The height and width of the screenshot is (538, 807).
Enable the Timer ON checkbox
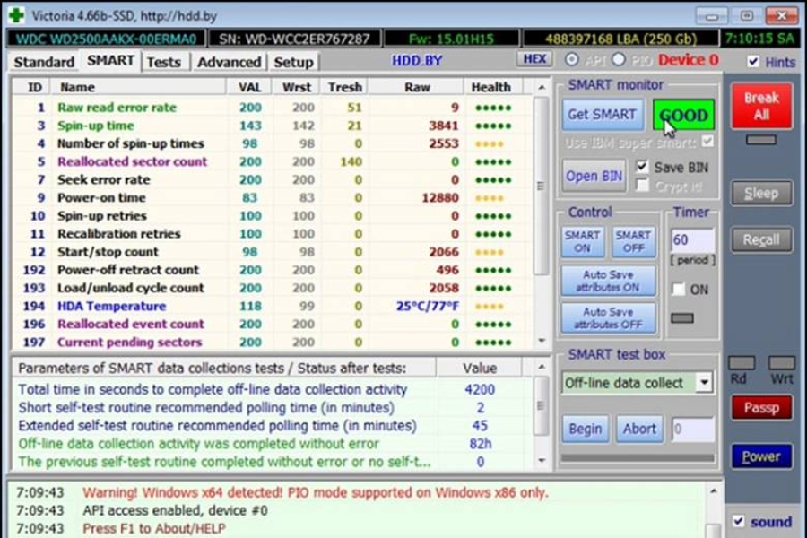[x=679, y=290]
